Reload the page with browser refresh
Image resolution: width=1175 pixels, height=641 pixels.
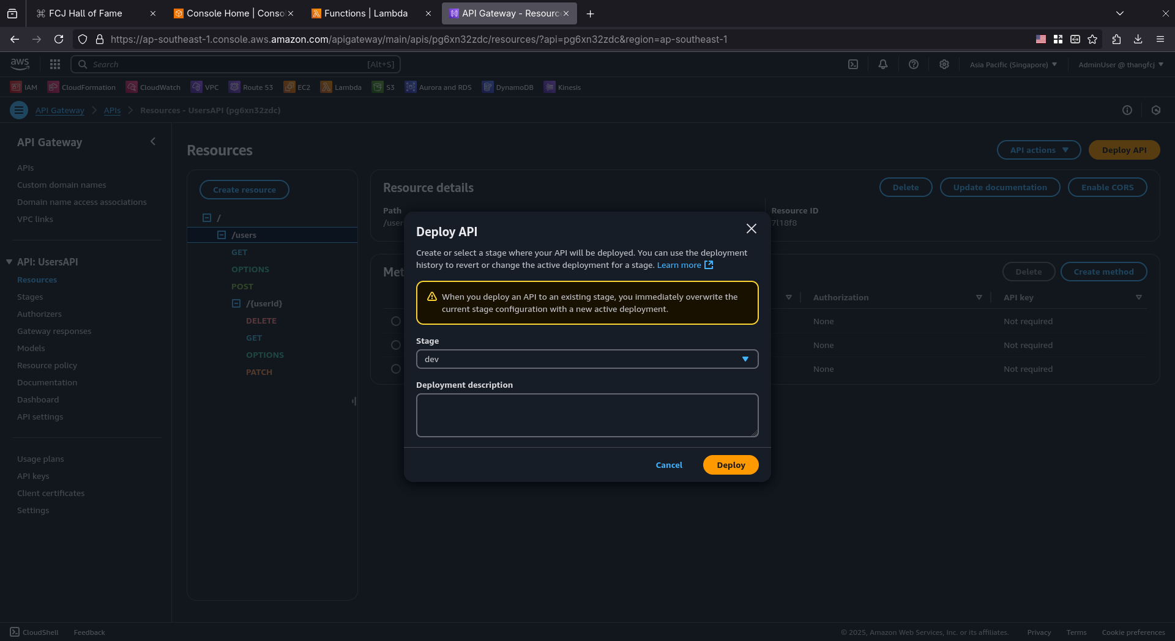point(59,39)
